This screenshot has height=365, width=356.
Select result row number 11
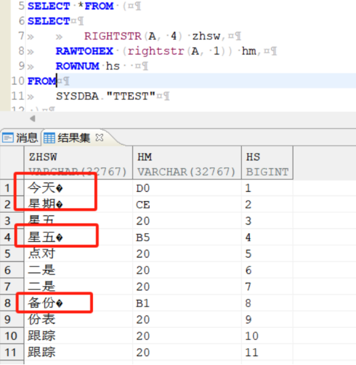point(11,352)
